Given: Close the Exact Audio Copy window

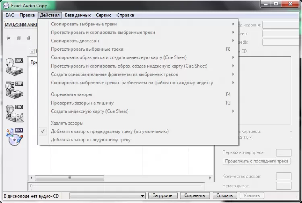Looking at the screenshot, I should 290,4.
